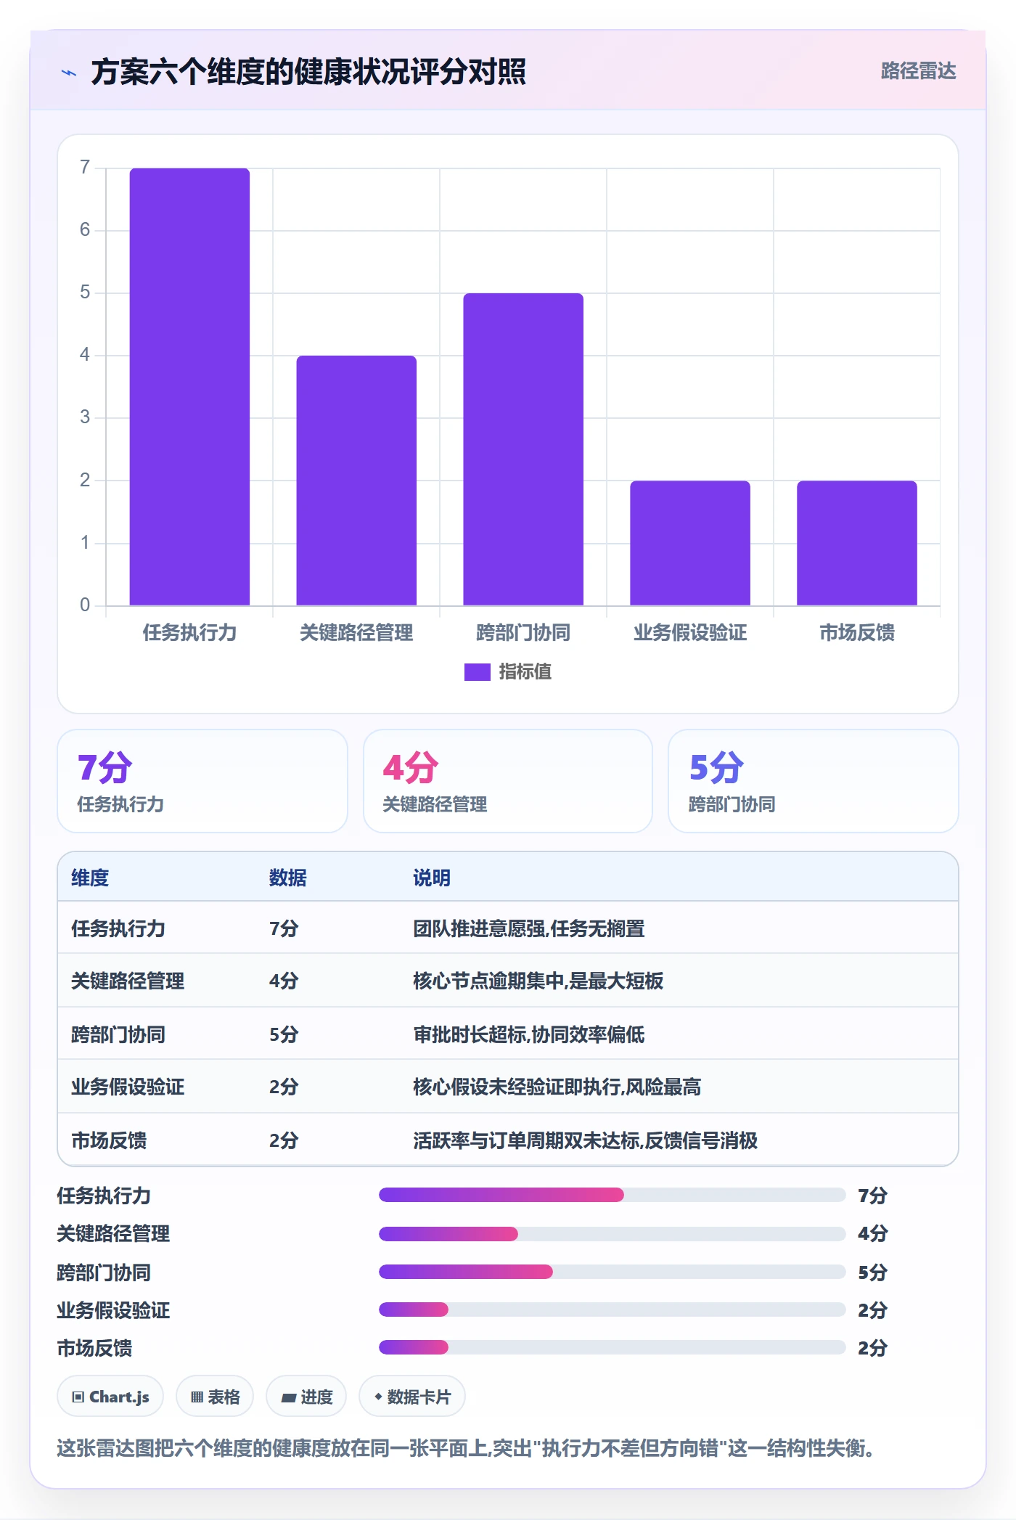Click the 业务假设验证 x-axis label
Viewport: 1016px width, 1520px height.
point(690,633)
